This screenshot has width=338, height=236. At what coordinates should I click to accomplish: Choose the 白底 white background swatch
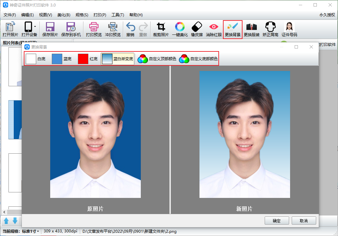tap(31, 59)
